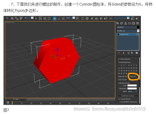Click the Undo arrow icon
The image size is (156, 114).
pos(7,18)
